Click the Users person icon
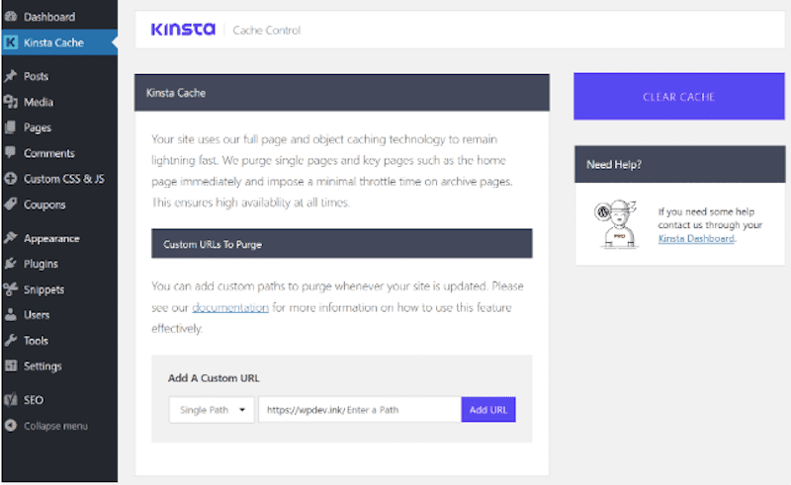This screenshot has height=485, width=791. [11, 314]
